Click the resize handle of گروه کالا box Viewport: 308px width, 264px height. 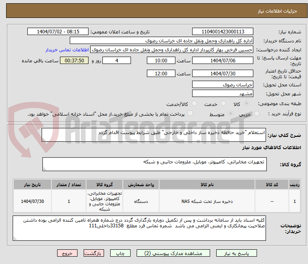point(44,169)
